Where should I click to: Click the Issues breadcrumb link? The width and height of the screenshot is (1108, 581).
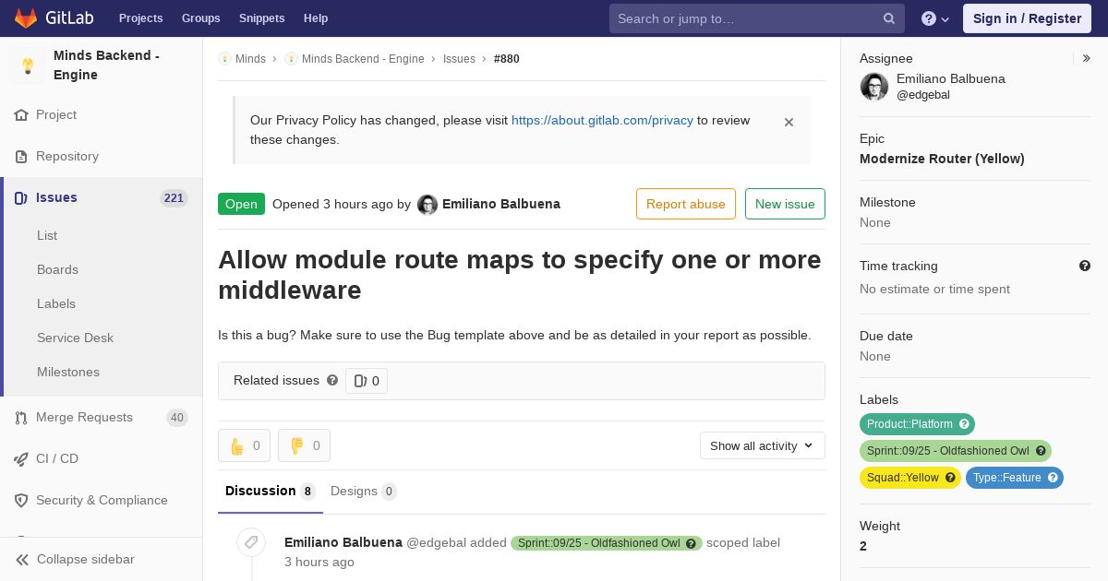(459, 59)
